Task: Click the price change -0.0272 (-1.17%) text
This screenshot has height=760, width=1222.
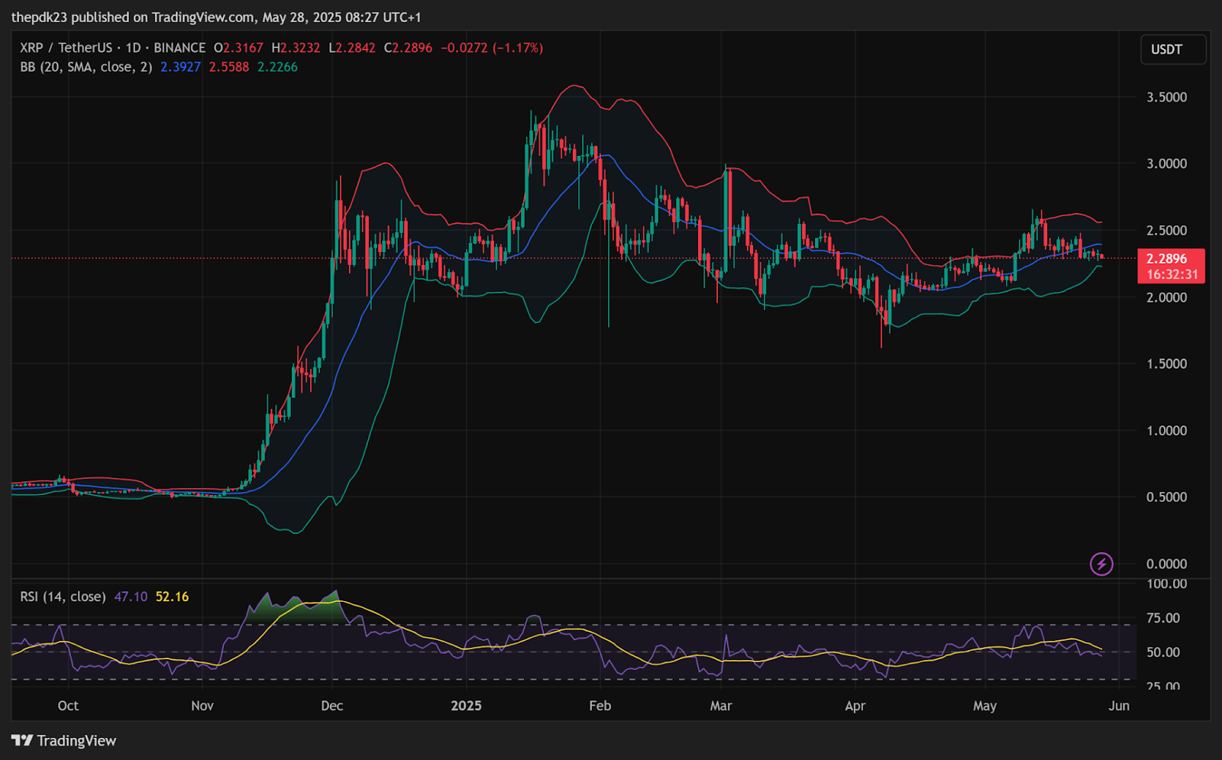Action: click(492, 47)
